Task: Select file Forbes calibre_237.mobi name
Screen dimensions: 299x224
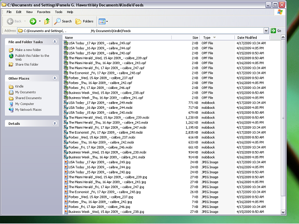Action: pyautogui.click(x=102, y=137)
